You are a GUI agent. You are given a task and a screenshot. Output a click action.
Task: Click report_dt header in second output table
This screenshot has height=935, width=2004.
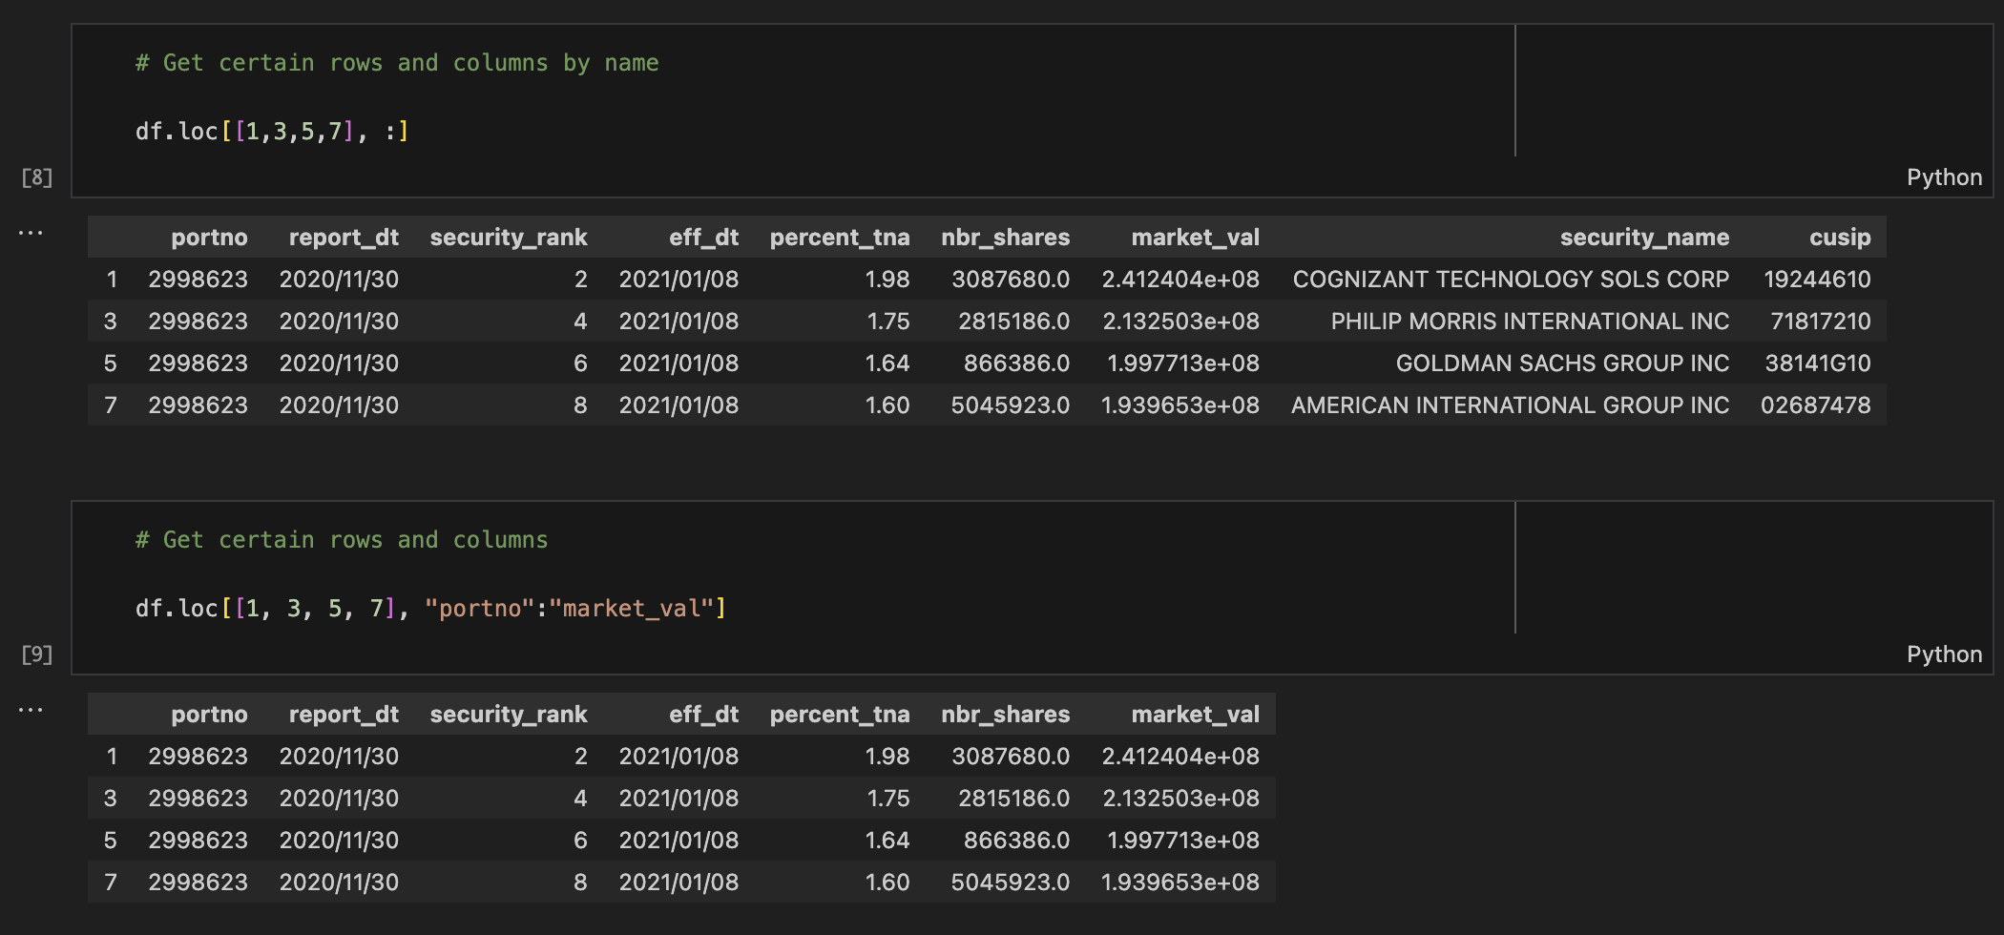(x=344, y=715)
